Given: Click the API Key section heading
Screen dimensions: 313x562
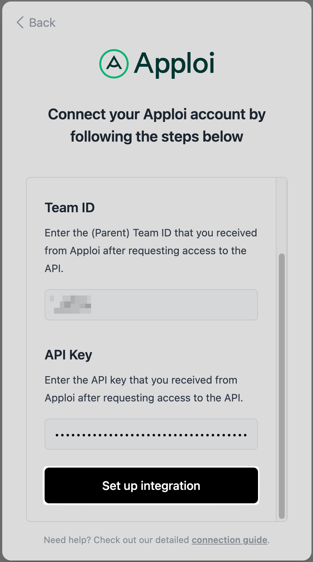Looking at the screenshot, I should pos(68,355).
